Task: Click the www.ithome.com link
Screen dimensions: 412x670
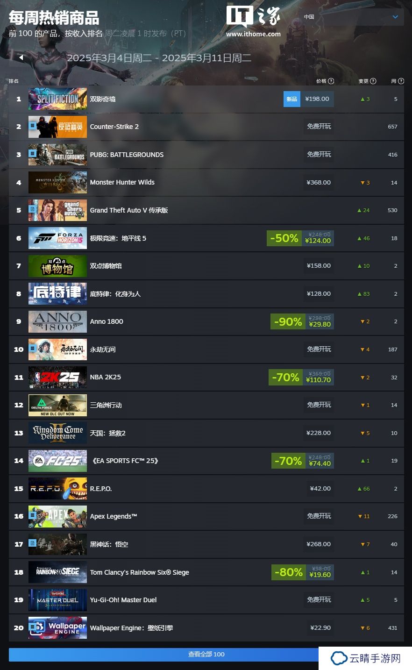Action: pos(253,34)
